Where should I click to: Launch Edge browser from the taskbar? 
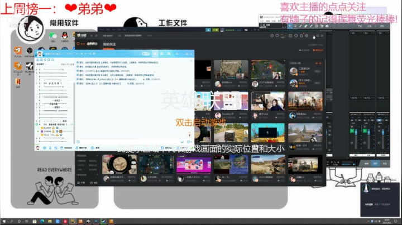[42, 221]
